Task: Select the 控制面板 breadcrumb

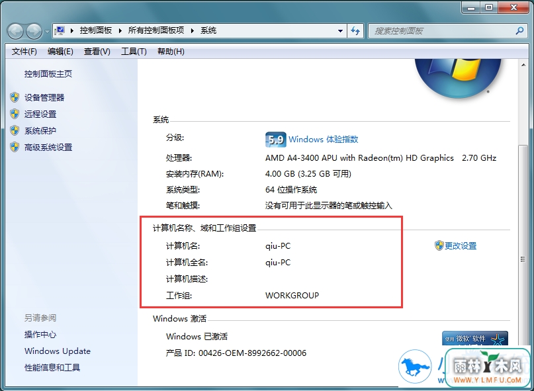Action: click(96, 30)
